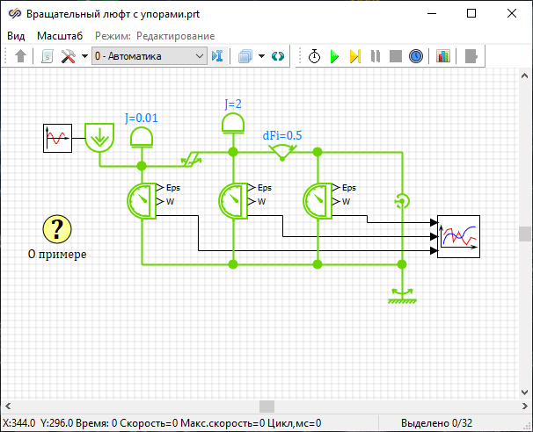Open the colored bar chart icon
Screen dimensions: 533x432
tap(443, 56)
